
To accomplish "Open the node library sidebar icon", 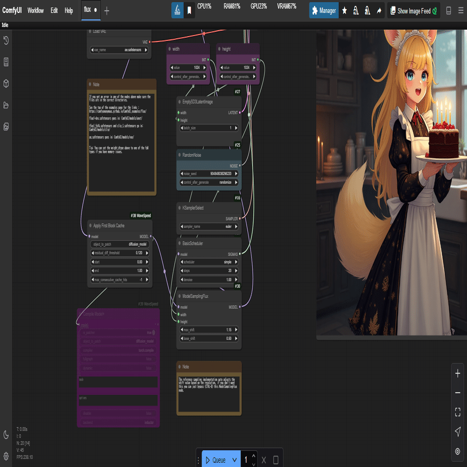I will tap(6, 62).
